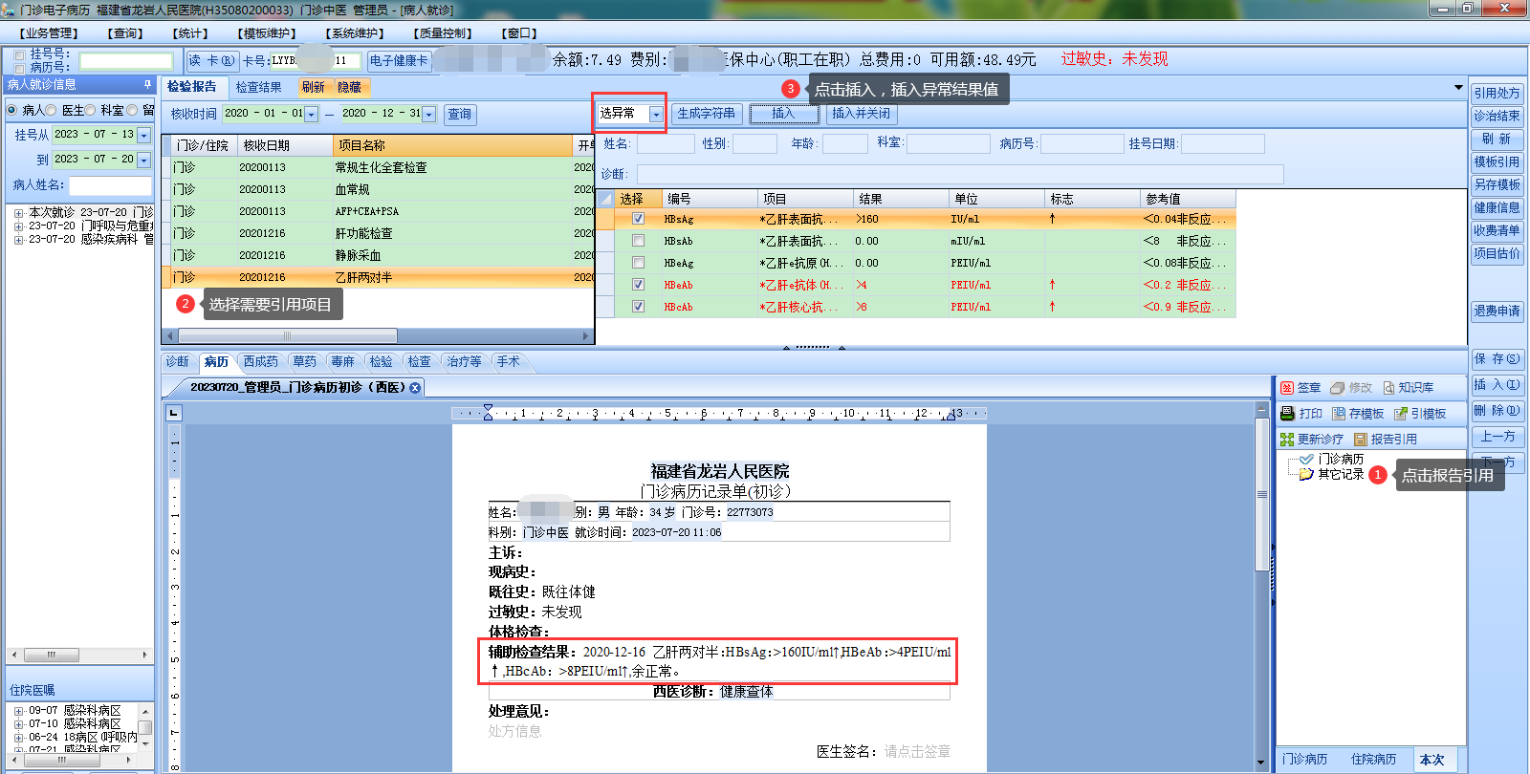Open the 业务管理 menu
This screenshot has height=774, width=1530.
pos(49,33)
